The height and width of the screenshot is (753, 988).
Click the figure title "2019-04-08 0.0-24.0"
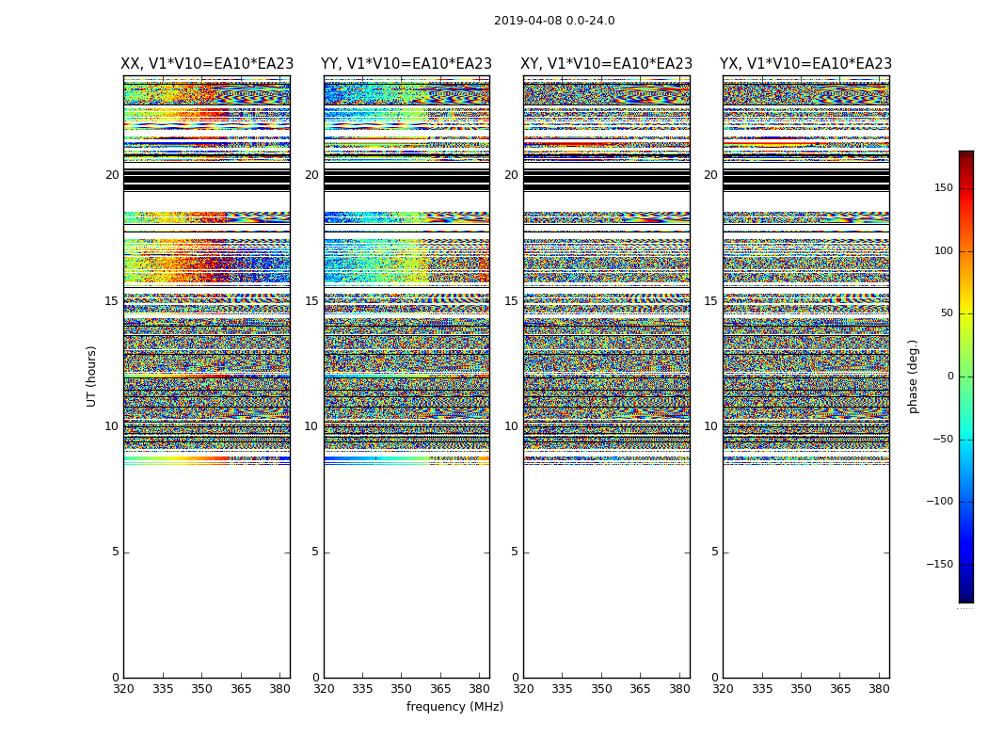tap(554, 21)
